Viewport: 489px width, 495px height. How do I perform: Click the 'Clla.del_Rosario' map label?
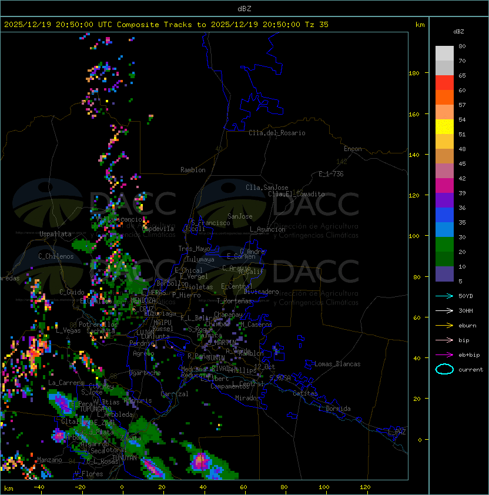(x=277, y=133)
